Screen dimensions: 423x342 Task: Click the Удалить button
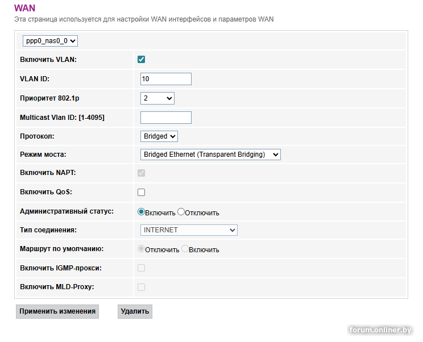click(135, 311)
